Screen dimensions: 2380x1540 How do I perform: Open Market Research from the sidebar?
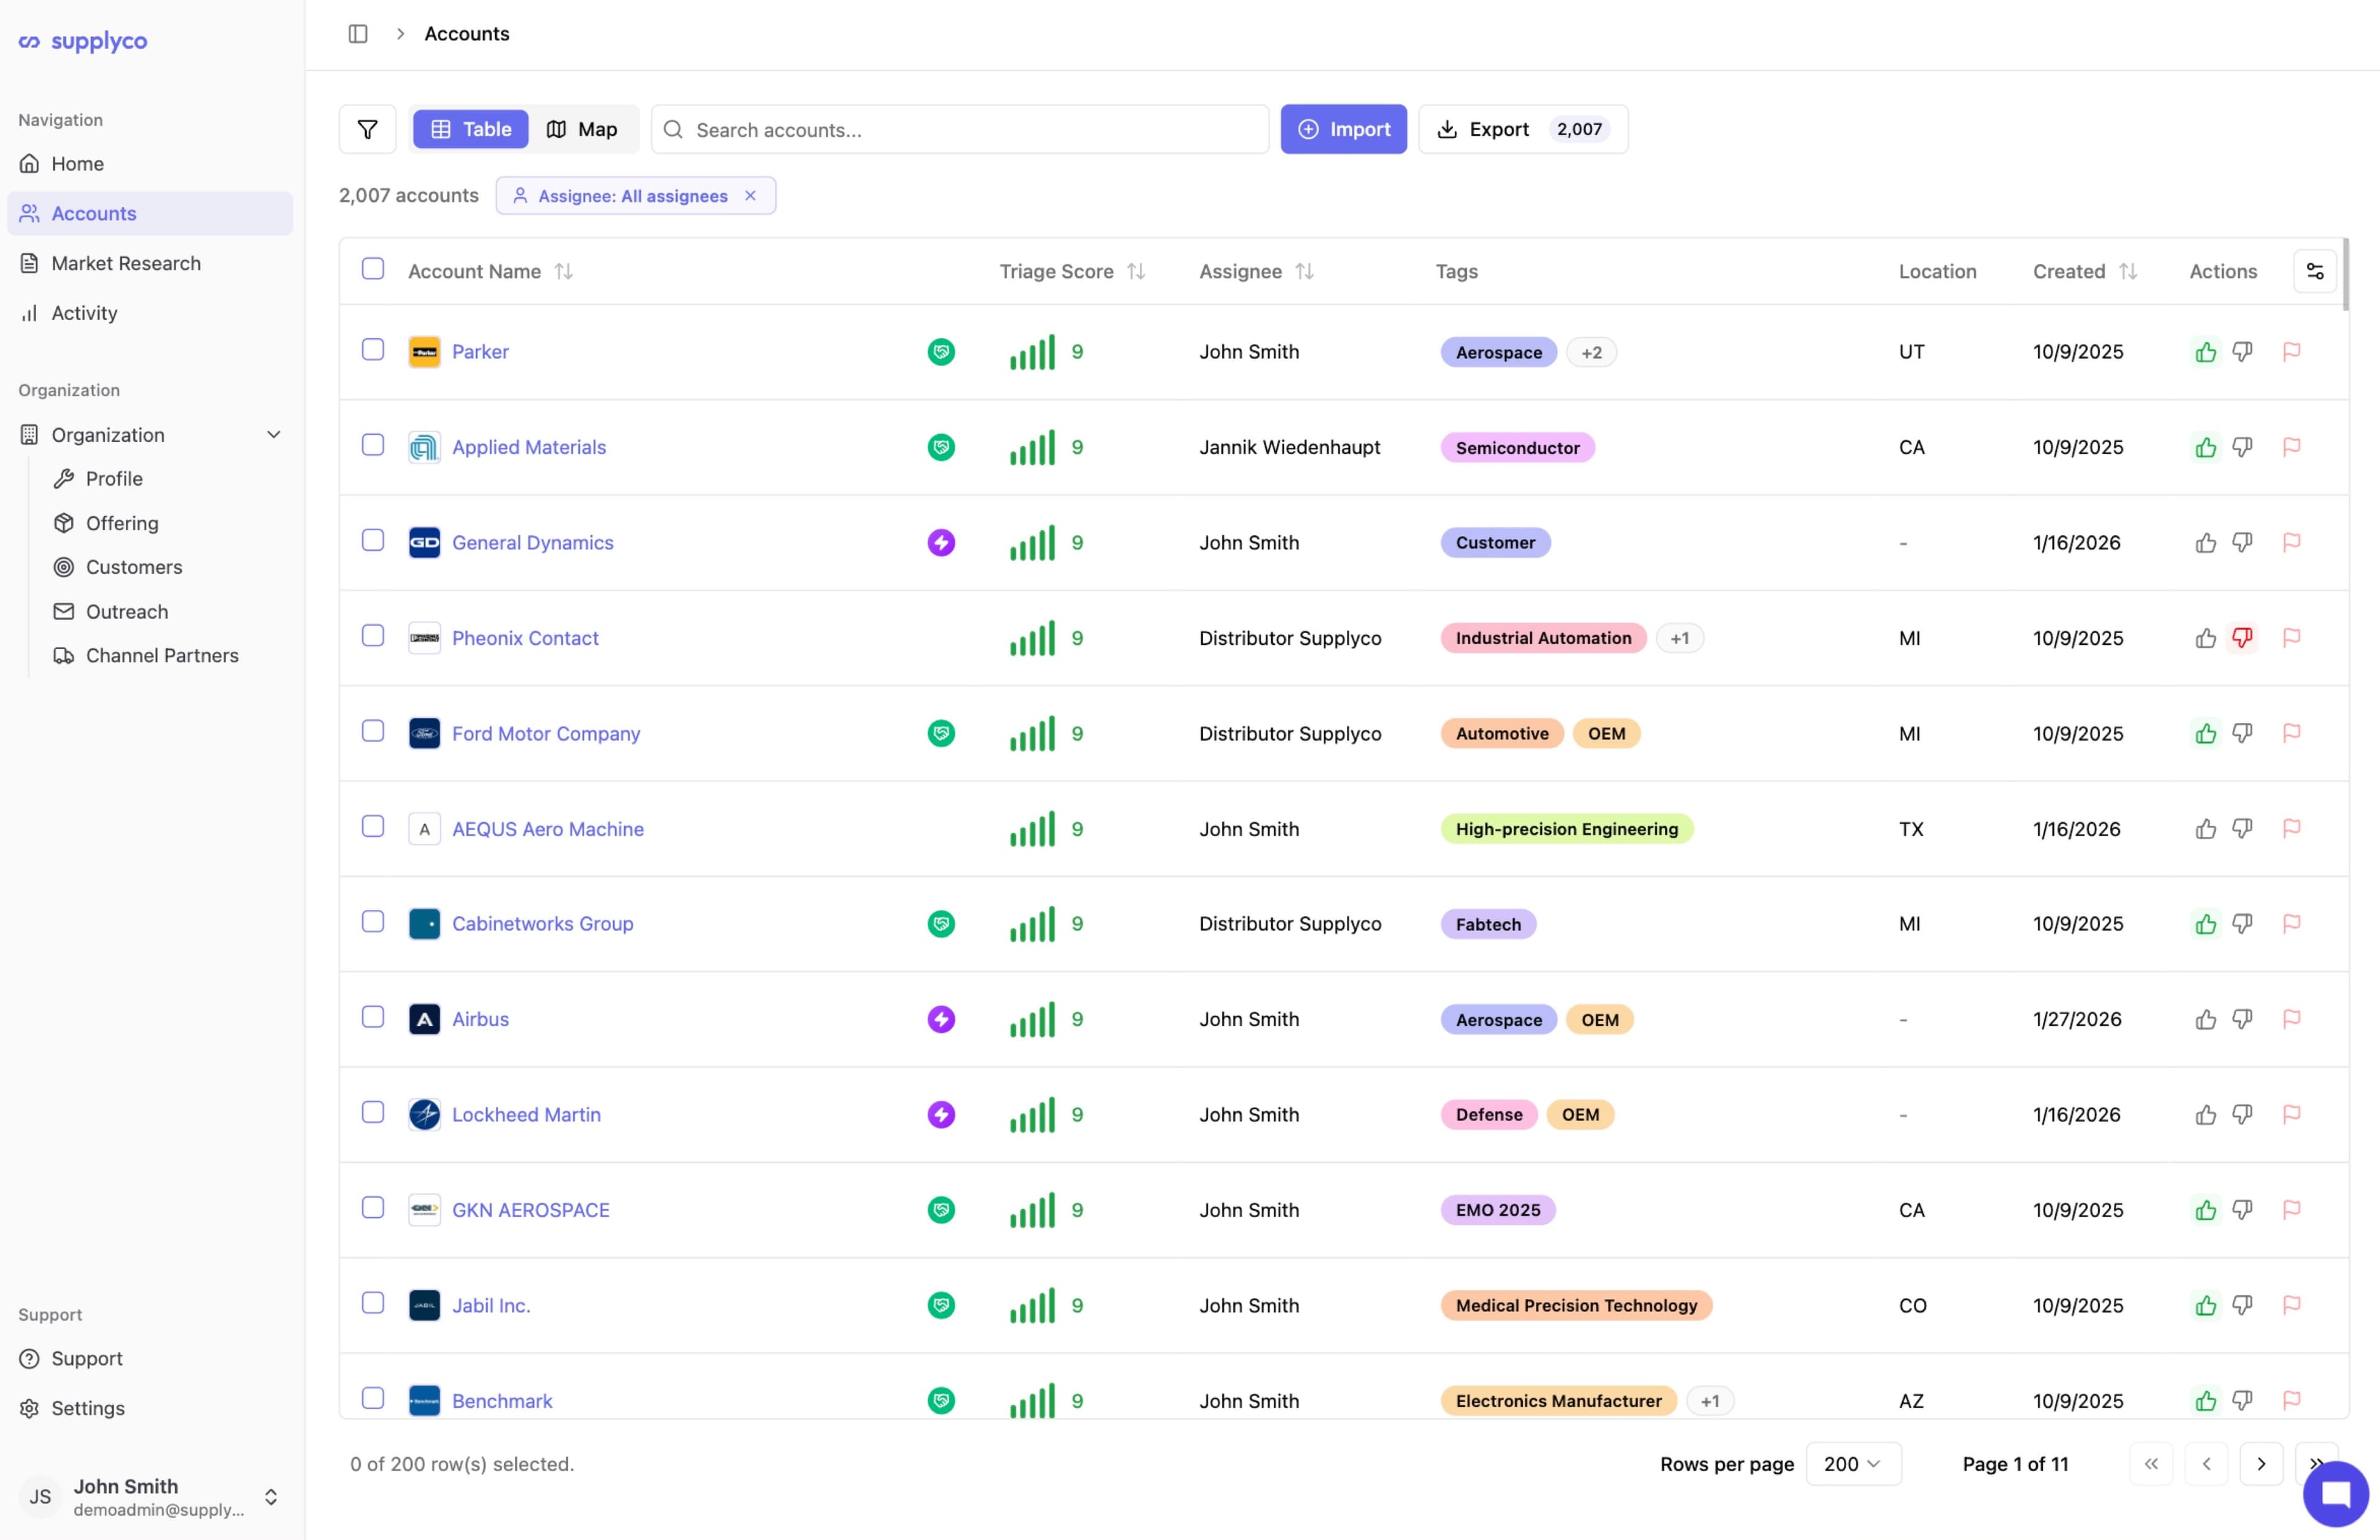(x=125, y=263)
